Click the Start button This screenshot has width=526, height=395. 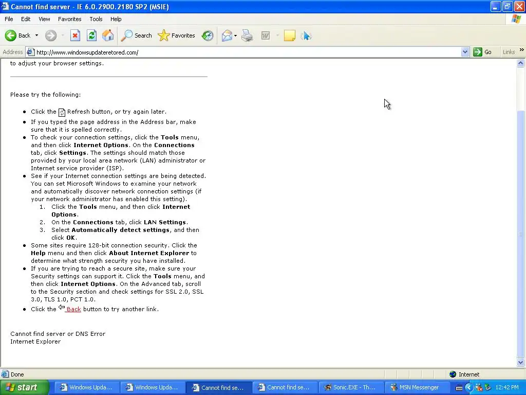tap(25, 387)
